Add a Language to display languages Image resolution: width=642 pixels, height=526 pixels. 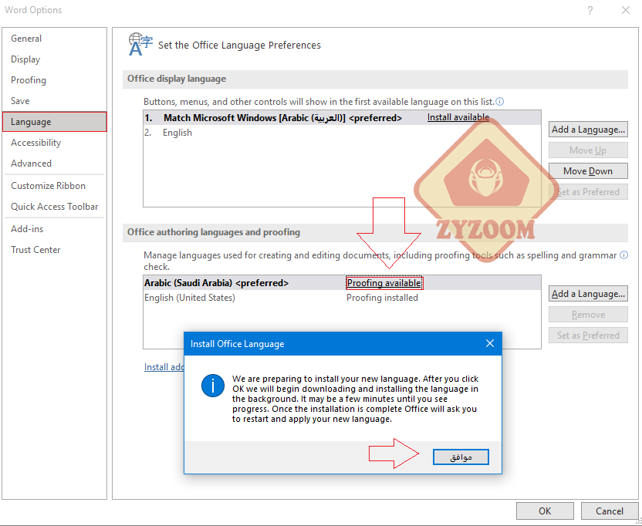tap(588, 130)
